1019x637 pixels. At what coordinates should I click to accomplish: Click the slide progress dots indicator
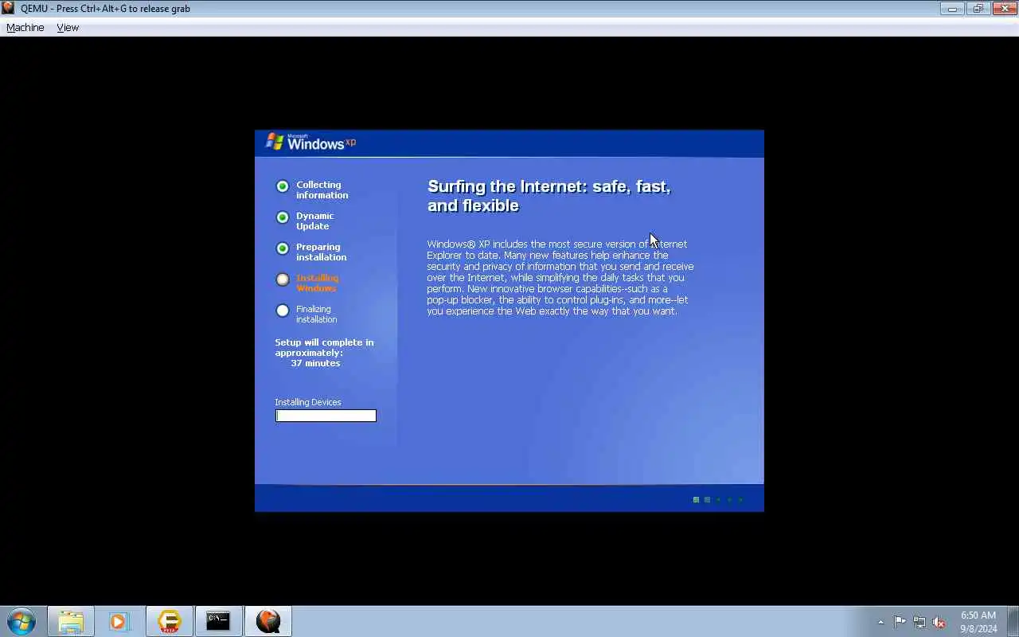pyautogui.click(x=718, y=499)
